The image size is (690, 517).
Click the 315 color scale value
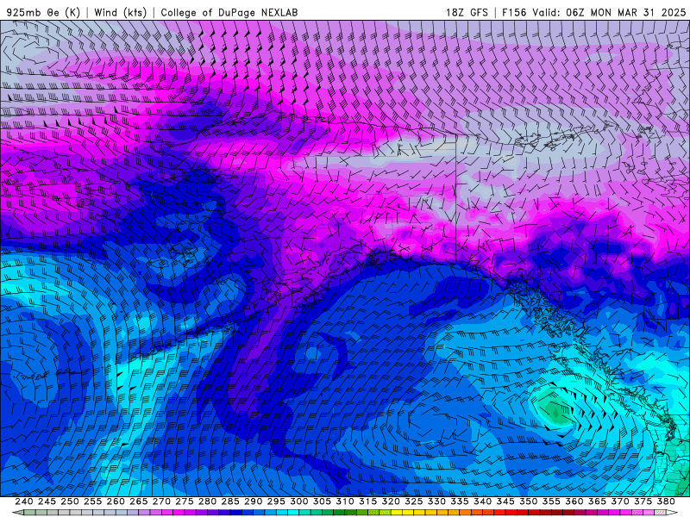(368, 501)
